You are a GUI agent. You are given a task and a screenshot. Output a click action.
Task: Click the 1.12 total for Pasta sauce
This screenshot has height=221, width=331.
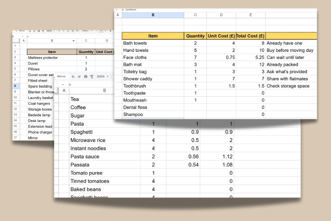[x=217, y=157]
